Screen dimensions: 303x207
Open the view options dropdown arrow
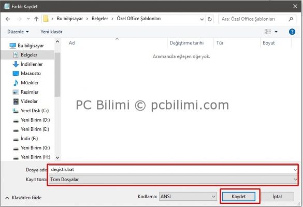(276, 32)
